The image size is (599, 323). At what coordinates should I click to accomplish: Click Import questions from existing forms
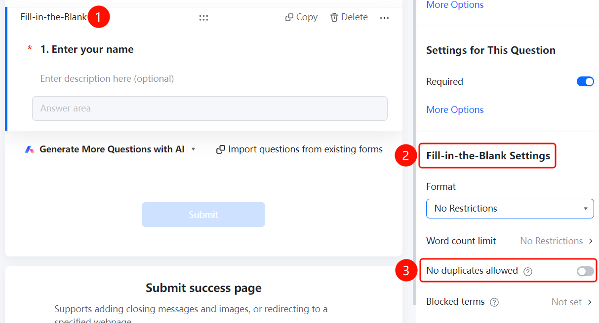click(x=305, y=149)
